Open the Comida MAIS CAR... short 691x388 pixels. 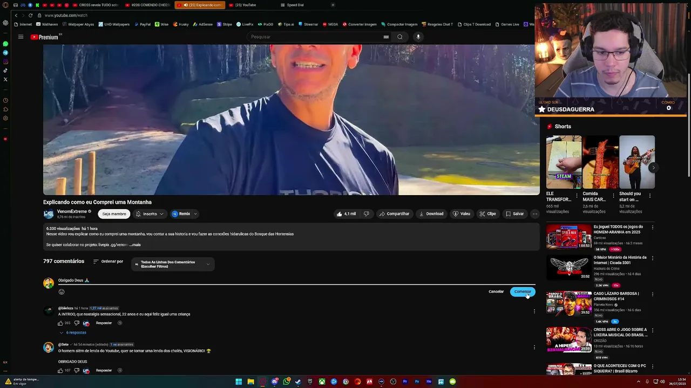600,162
